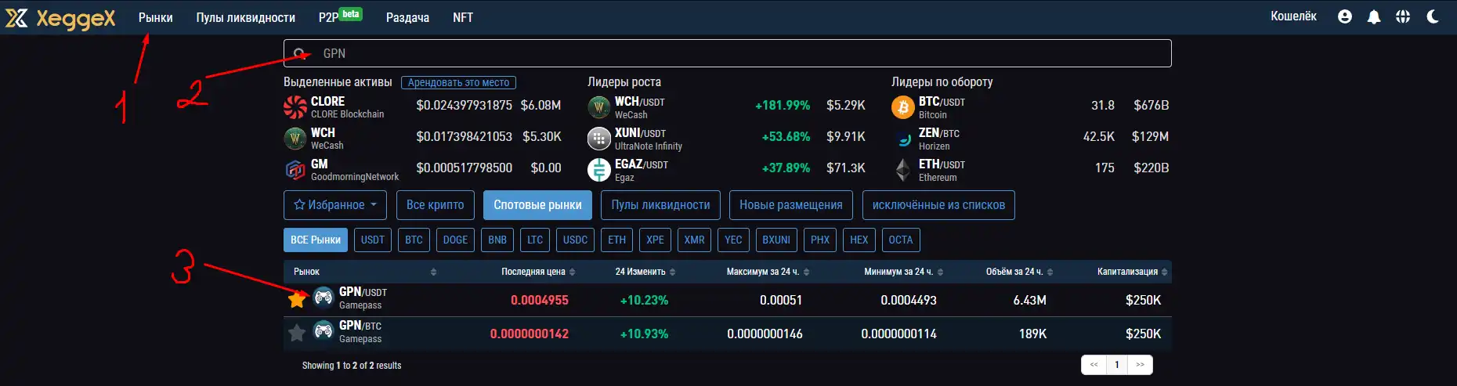Open the GPN/BTC market name

click(360, 326)
